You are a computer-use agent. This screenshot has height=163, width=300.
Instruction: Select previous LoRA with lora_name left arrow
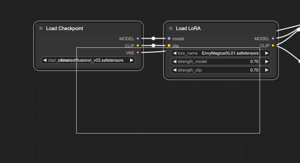pyautogui.click(x=174, y=53)
